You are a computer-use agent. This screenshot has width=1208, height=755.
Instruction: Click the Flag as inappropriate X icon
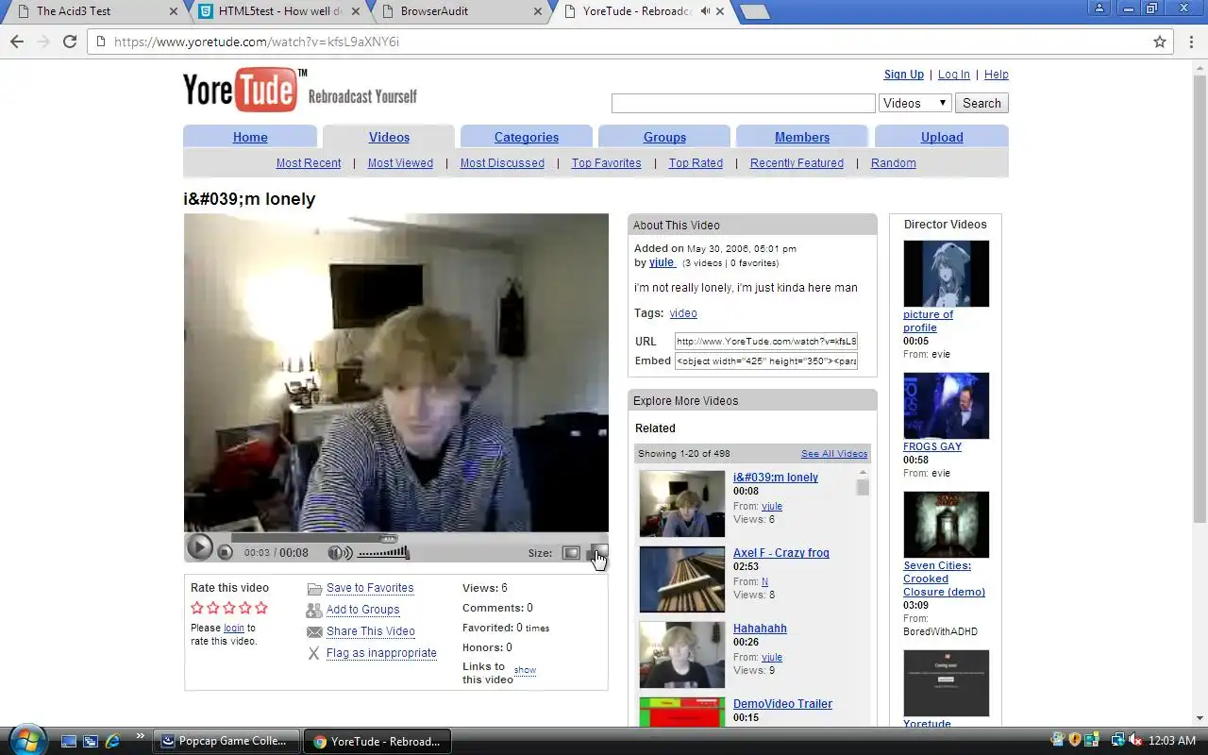[x=314, y=653]
